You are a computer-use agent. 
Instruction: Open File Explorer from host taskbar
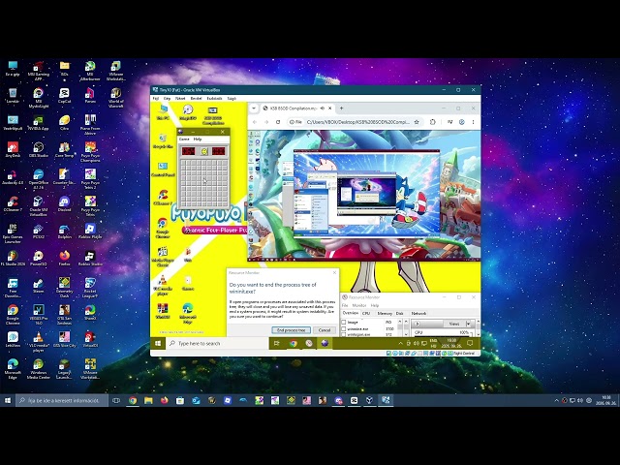click(x=148, y=400)
